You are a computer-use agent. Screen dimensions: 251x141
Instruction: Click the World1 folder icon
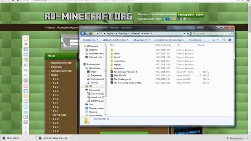tap(112, 53)
